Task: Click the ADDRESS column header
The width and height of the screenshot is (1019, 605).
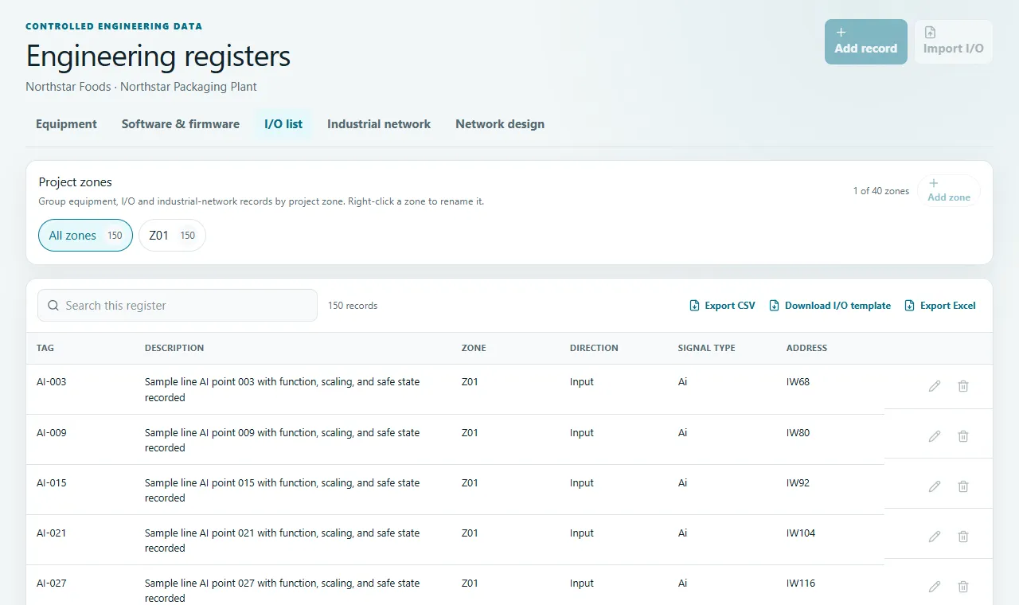Action: click(x=806, y=348)
